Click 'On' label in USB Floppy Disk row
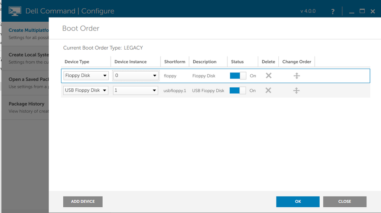The width and height of the screenshot is (381, 213). 252,91
